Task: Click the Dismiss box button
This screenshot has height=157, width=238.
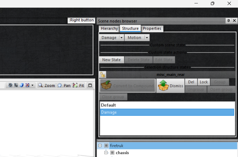Action: pos(170,85)
